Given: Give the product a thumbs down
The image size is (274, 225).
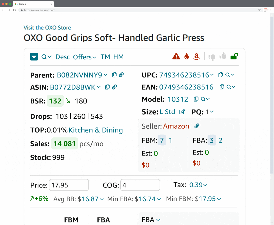Looking at the screenshot, I should 212,56.
